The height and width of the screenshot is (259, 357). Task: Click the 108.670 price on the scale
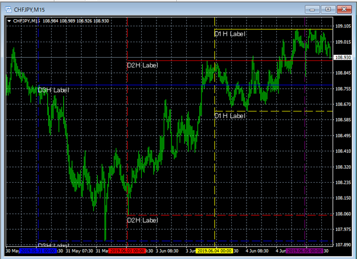tap(343, 104)
